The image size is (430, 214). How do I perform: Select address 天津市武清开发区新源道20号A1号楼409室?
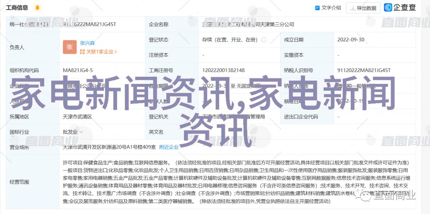point(109,147)
